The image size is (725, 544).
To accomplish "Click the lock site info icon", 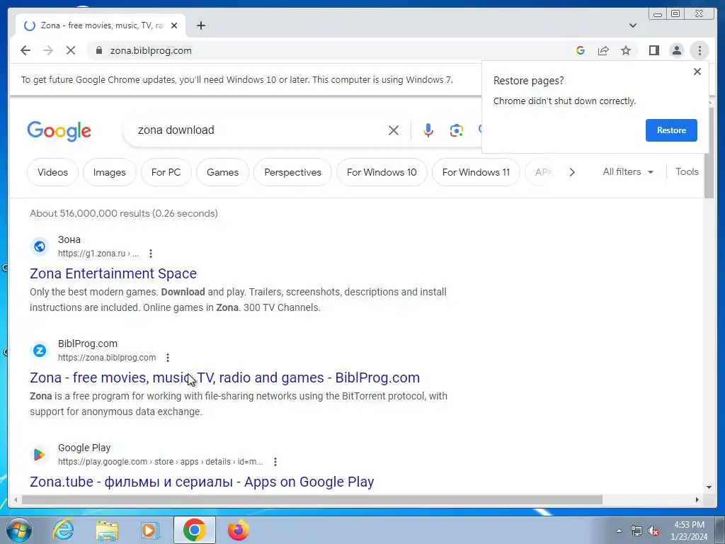I will 99,50.
